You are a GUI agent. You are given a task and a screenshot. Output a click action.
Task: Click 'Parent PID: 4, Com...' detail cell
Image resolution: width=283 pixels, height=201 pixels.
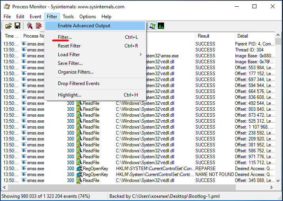click(x=255, y=44)
